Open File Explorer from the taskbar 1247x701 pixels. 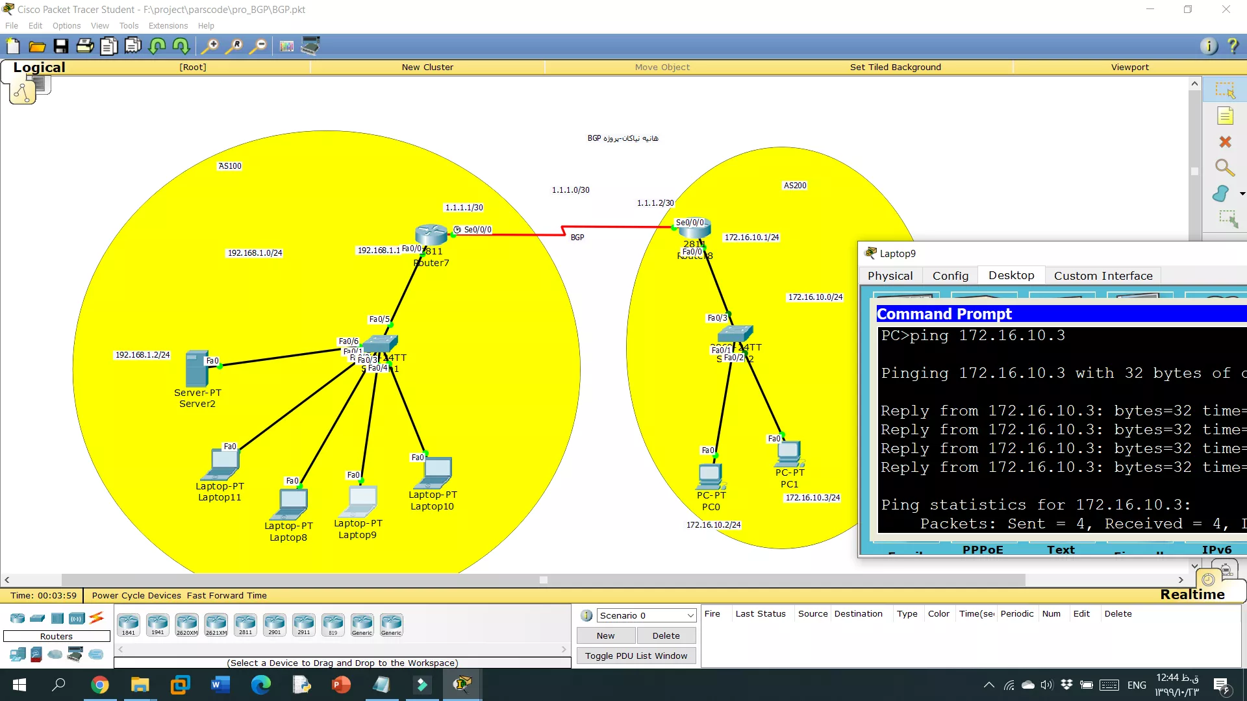[x=140, y=684]
